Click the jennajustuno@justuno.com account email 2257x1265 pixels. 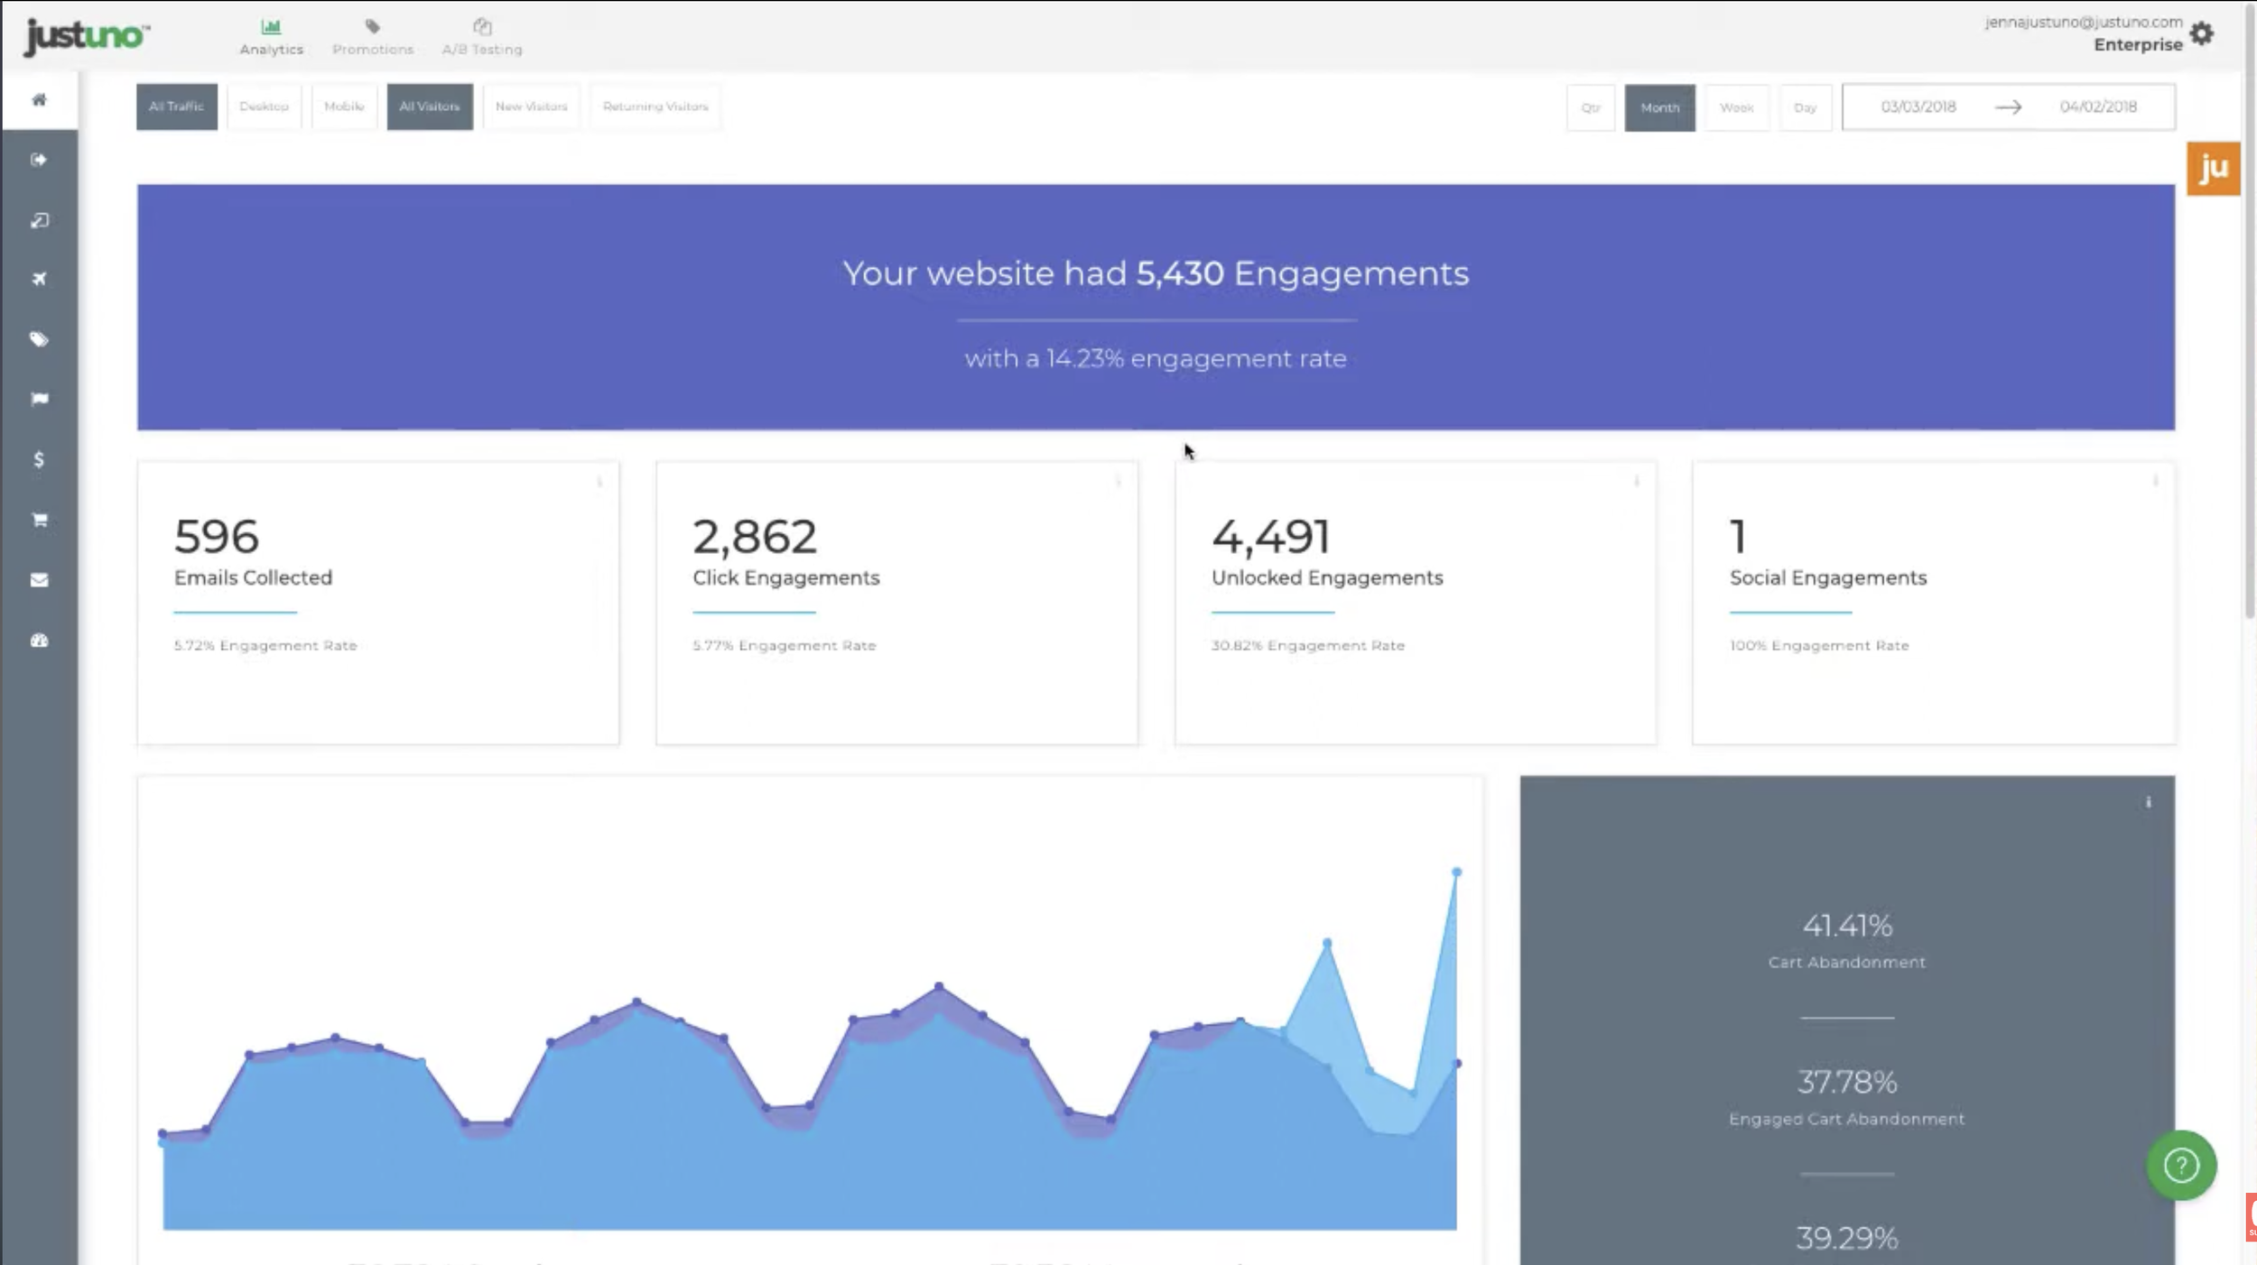pyautogui.click(x=2084, y=22)
